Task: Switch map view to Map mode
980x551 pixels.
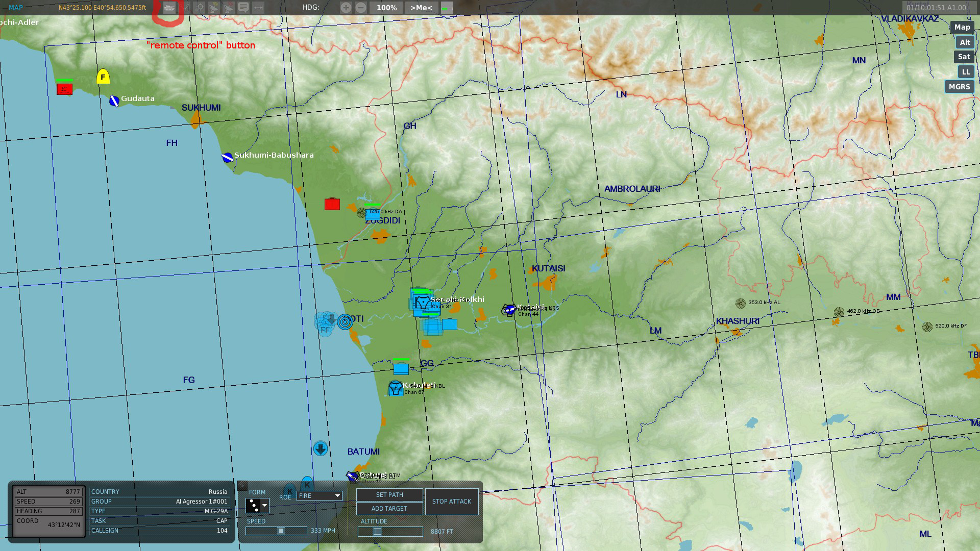Action: click(x=962, y=28)
